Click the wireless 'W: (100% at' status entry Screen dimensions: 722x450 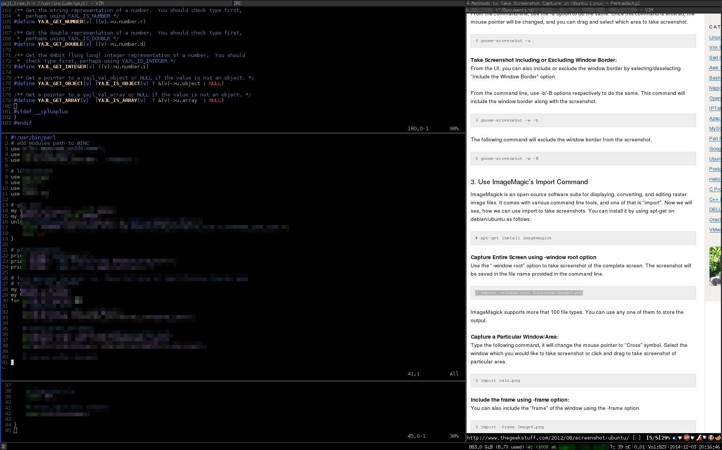click(x=542, y=447)
